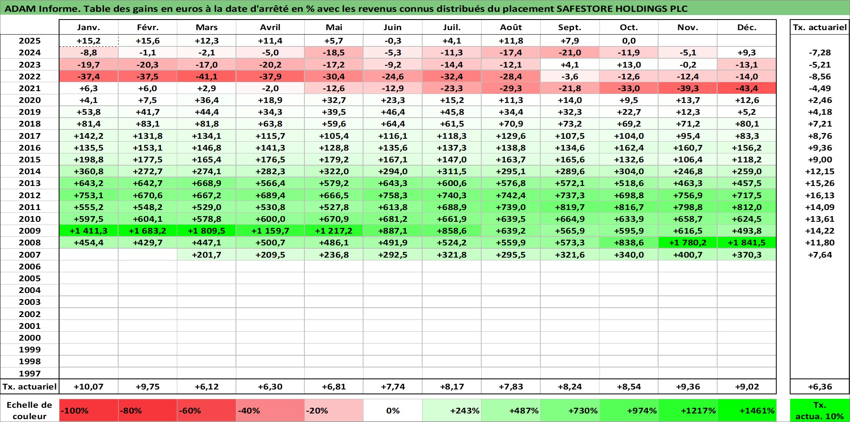This screenshot has width=850, height=422.
Task: Click the -60% color scale swatch
Action: pos(207,410)
